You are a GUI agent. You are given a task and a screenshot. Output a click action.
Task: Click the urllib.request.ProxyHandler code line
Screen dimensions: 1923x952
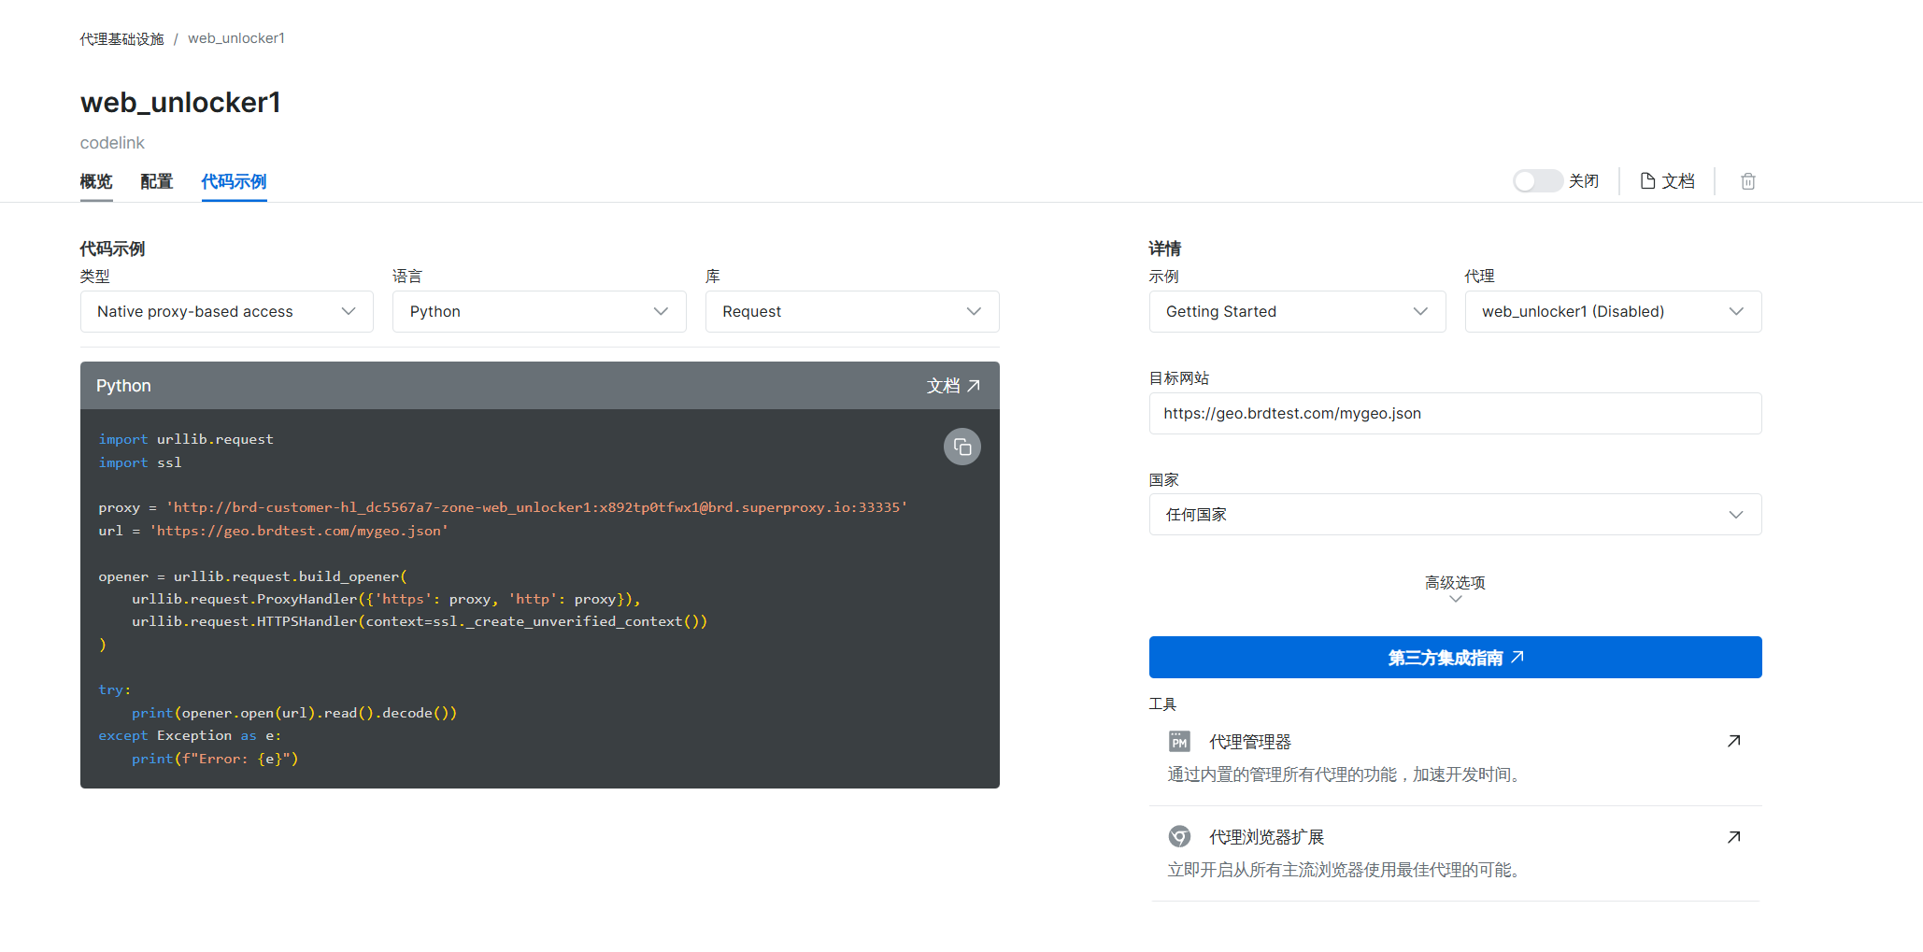[x=386, y=599]
